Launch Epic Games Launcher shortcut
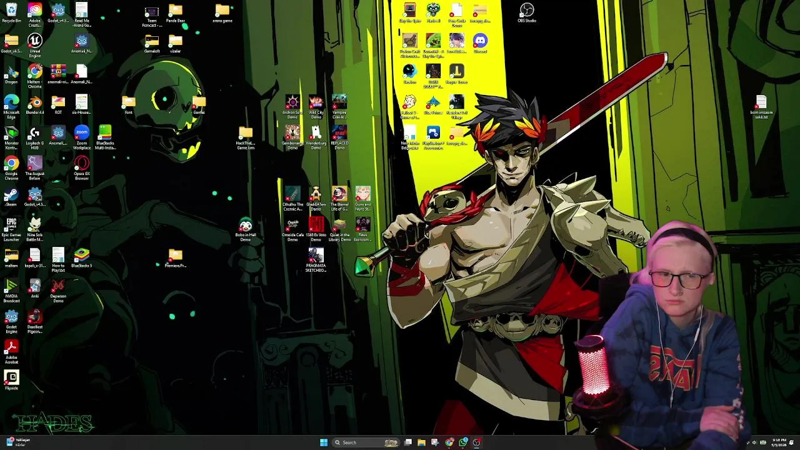 coord(11,229)
